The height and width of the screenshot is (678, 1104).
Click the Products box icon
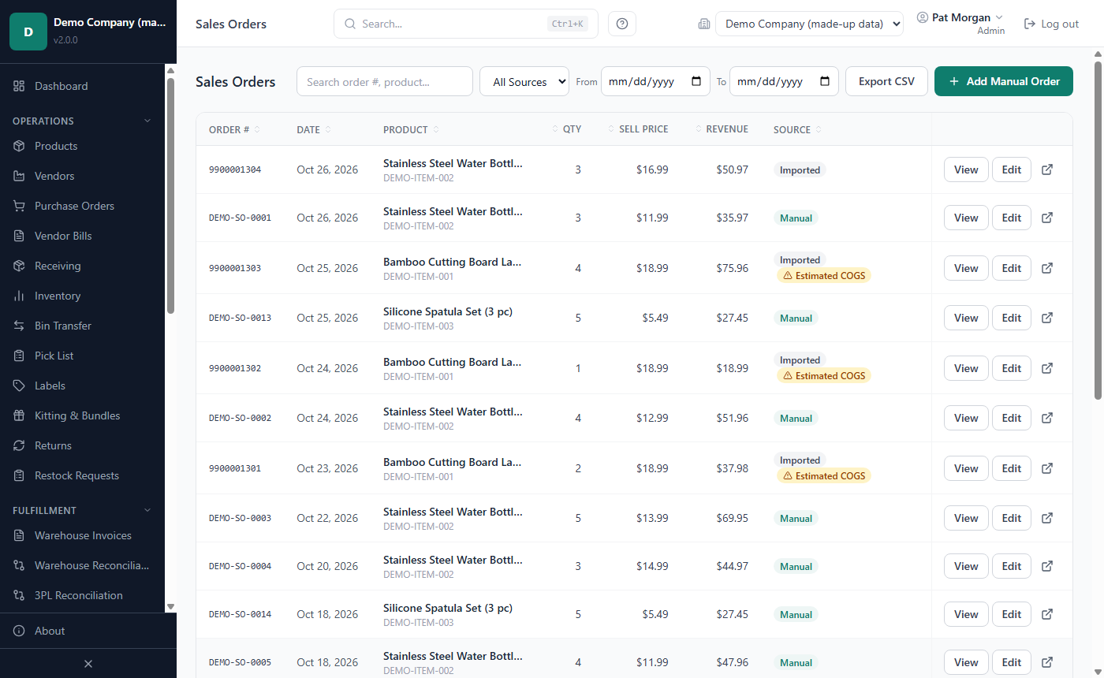pyautogui.click(x=19, y=146)
